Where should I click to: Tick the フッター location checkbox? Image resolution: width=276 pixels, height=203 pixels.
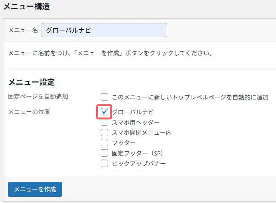104,143
